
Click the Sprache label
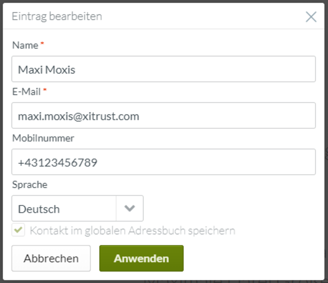click(30, 184)
